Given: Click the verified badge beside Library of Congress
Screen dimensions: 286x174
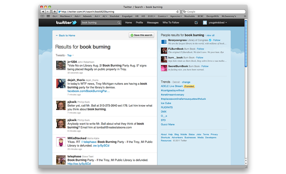Looking at the screenshot, I should pyautogui.click(x=210, y=40).
